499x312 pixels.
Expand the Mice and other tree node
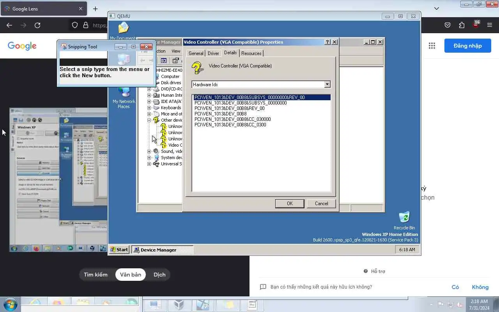(149, 114)
